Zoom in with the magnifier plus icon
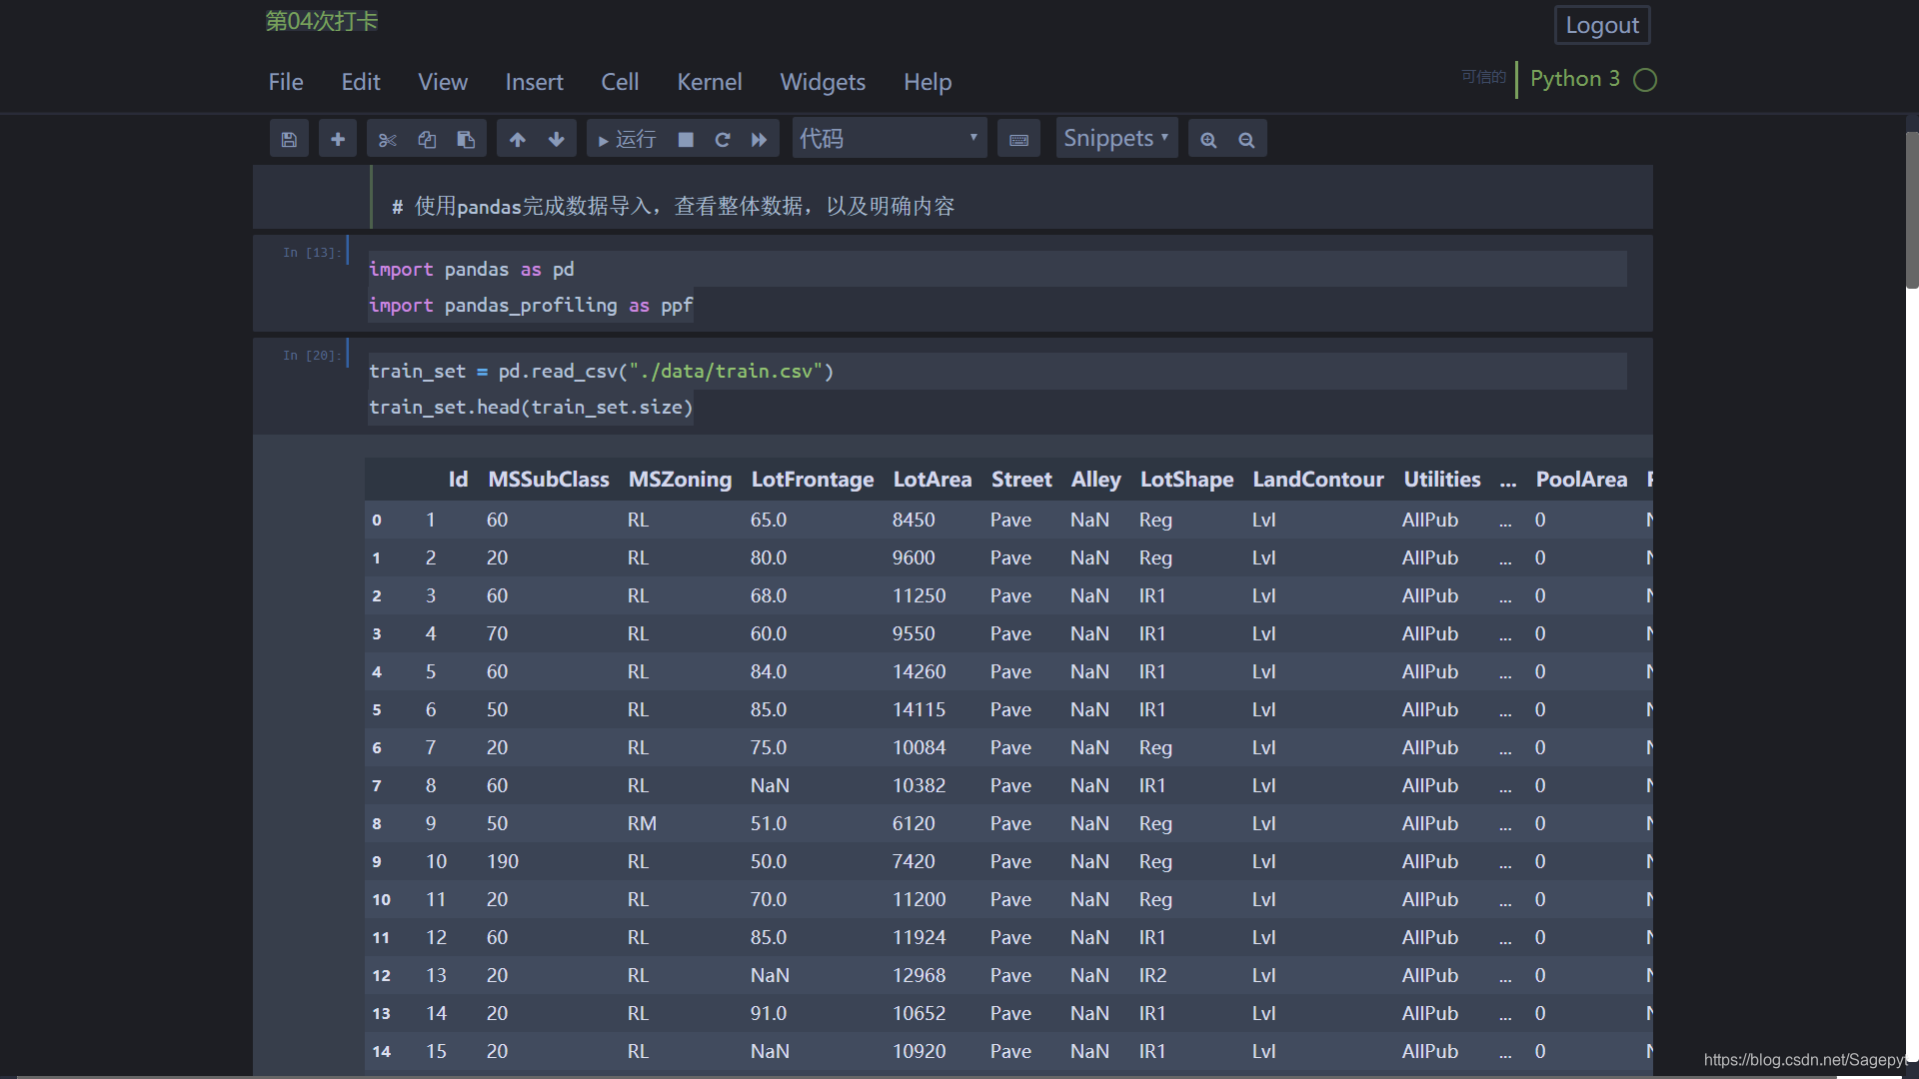Viewport: 1919px width, 1079px height. (x=1208, y=139)
